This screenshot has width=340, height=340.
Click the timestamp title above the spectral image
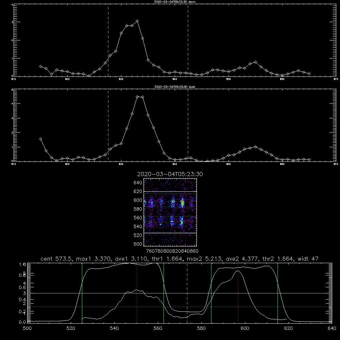point(170,174)
